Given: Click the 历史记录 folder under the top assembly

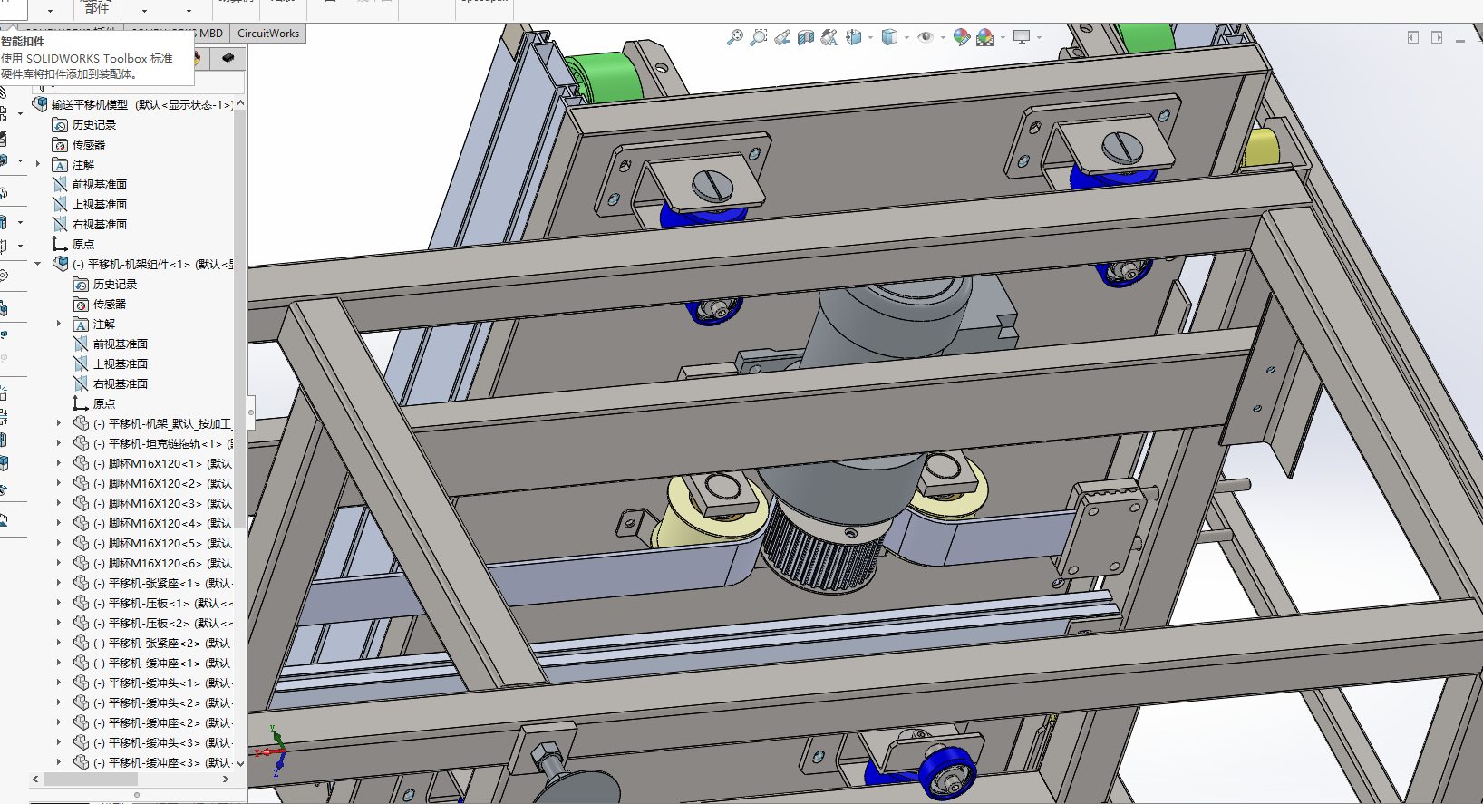Looking at the screenshot, I should [x=84, y=125].
